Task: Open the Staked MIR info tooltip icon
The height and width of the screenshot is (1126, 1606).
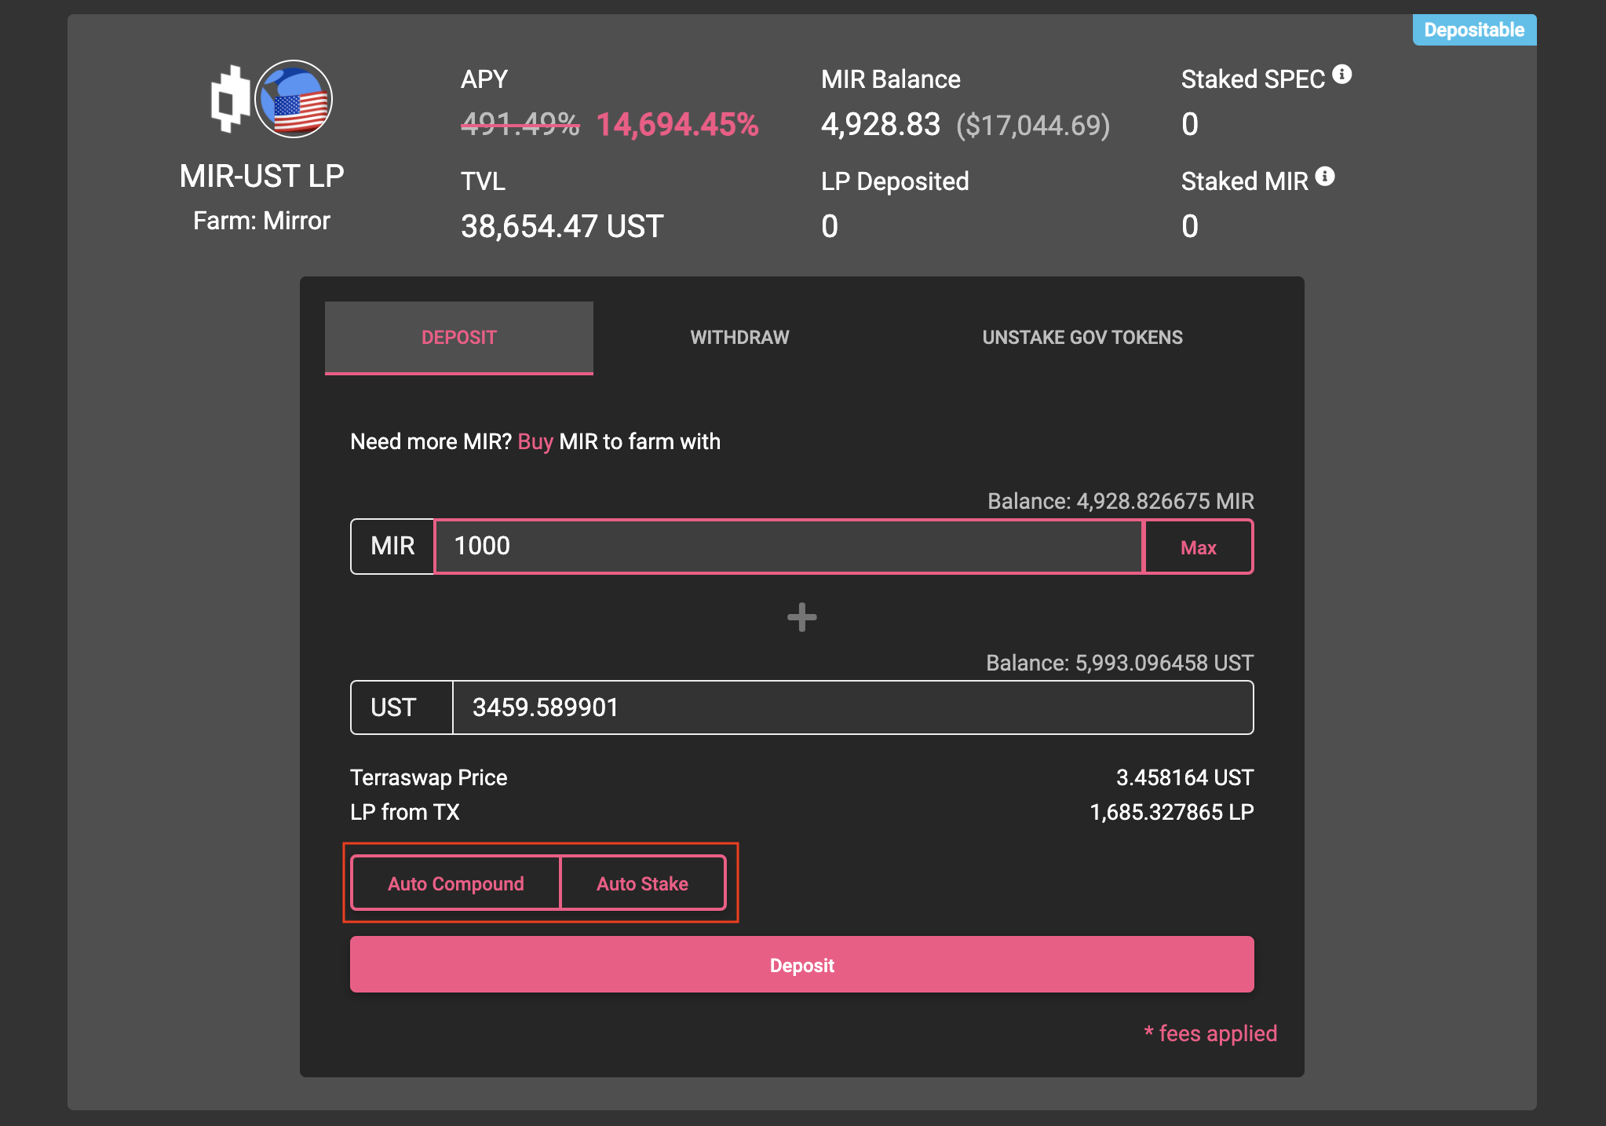Action: pos(1325,176)
